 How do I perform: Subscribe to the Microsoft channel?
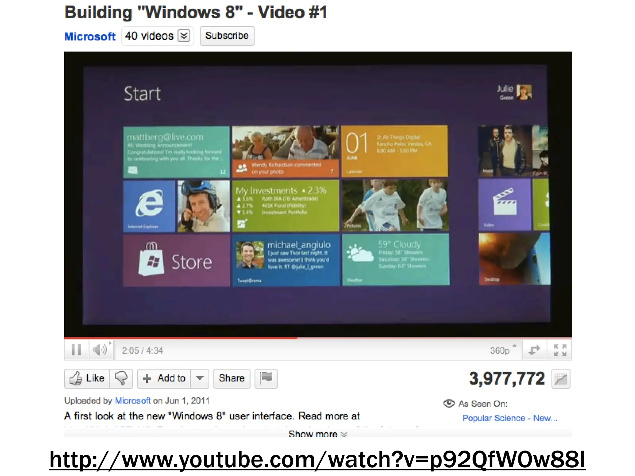tap(227, 36)
